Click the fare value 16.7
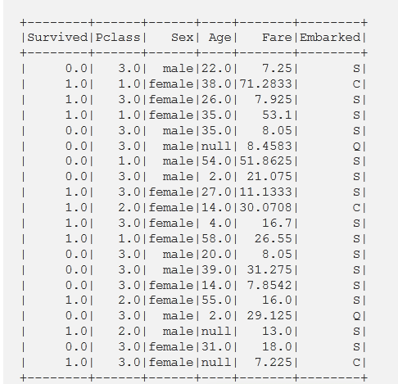Viewport: 398px width, 384px height. pyautogui.click(x=277, y=223)
